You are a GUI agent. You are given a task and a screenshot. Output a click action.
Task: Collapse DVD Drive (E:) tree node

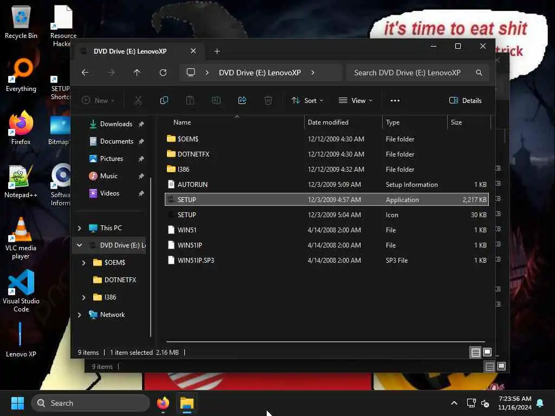[x=80, y=245]
